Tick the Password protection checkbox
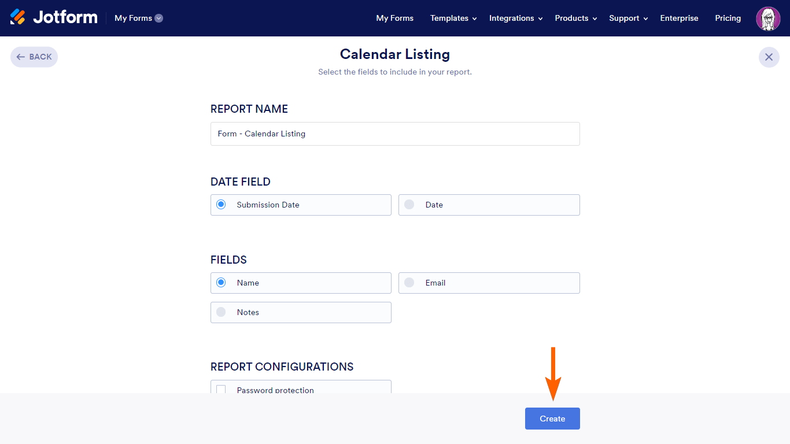 tap(221, 389)
